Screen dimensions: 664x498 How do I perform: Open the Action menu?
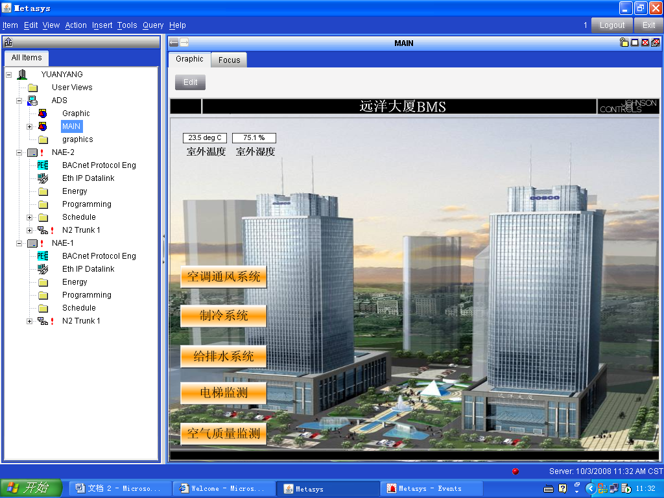point(76,25)
